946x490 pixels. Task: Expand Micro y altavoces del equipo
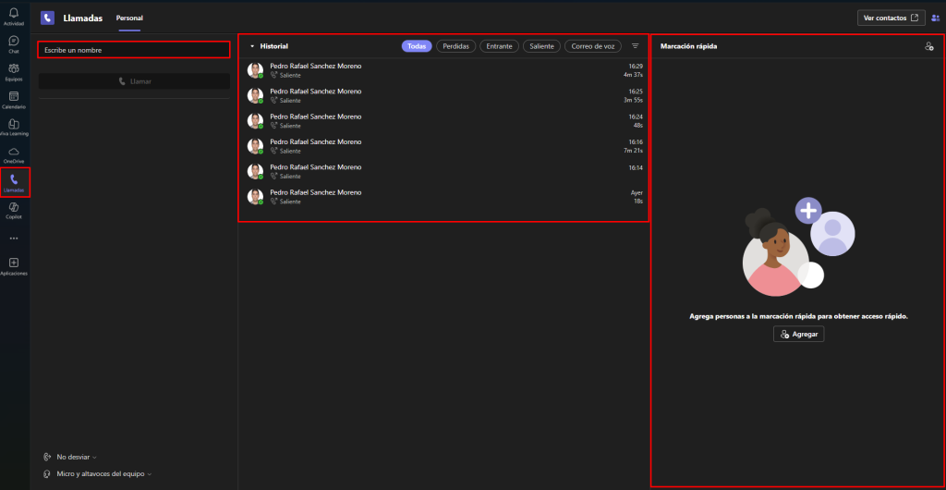[x=99, y=473]
